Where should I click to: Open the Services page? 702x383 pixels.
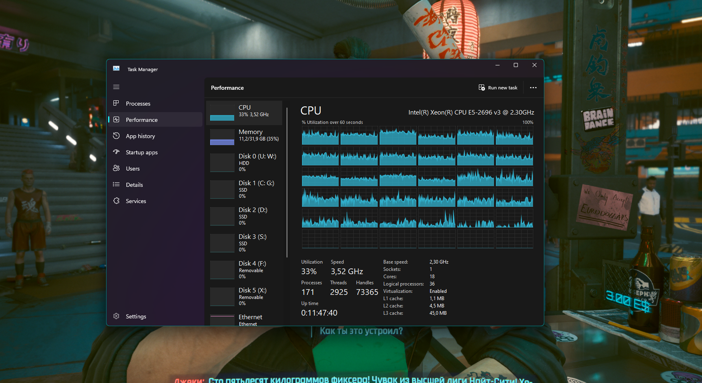tap(155, 201)
